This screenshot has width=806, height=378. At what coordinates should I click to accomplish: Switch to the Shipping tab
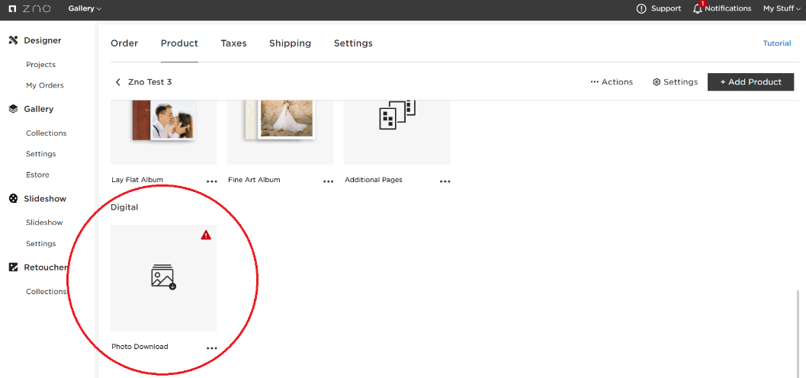290,43
